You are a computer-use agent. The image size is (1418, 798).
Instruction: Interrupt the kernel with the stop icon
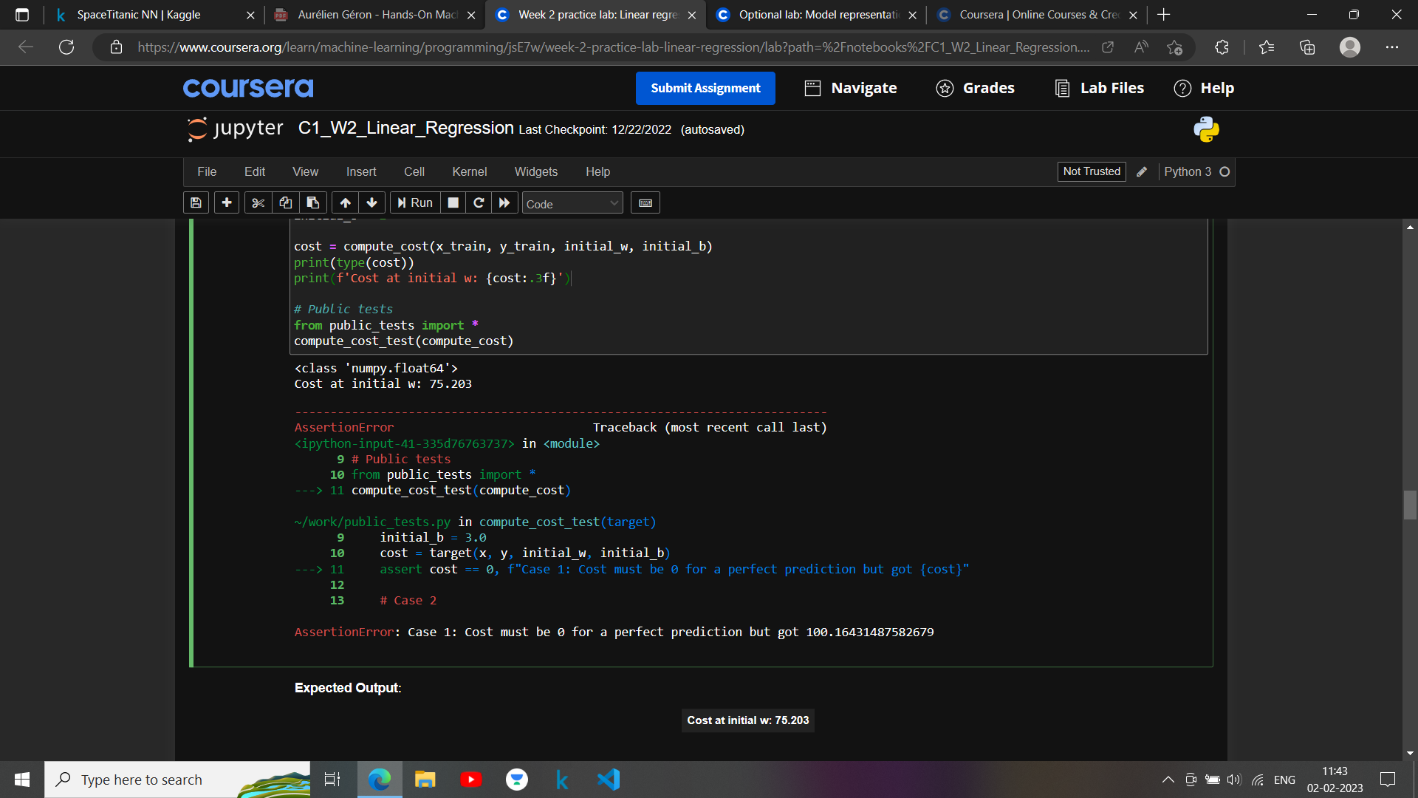tap(453, 202)
